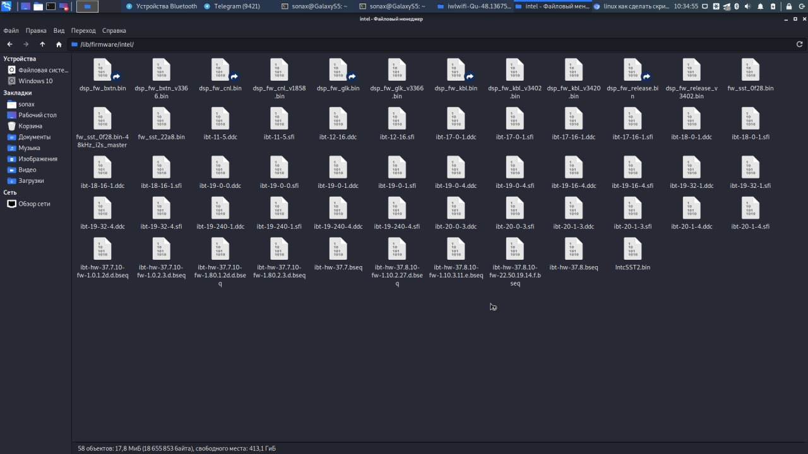Select the ibt-hw-37.8.bseq file icon
This screenshot has height=454, width=808.
[x=574, y=249]
